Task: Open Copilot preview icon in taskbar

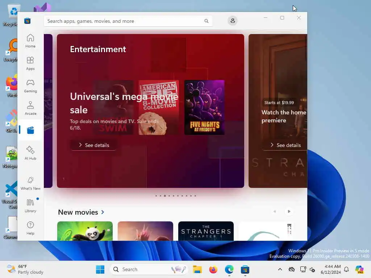Action: tap(359, 269)
